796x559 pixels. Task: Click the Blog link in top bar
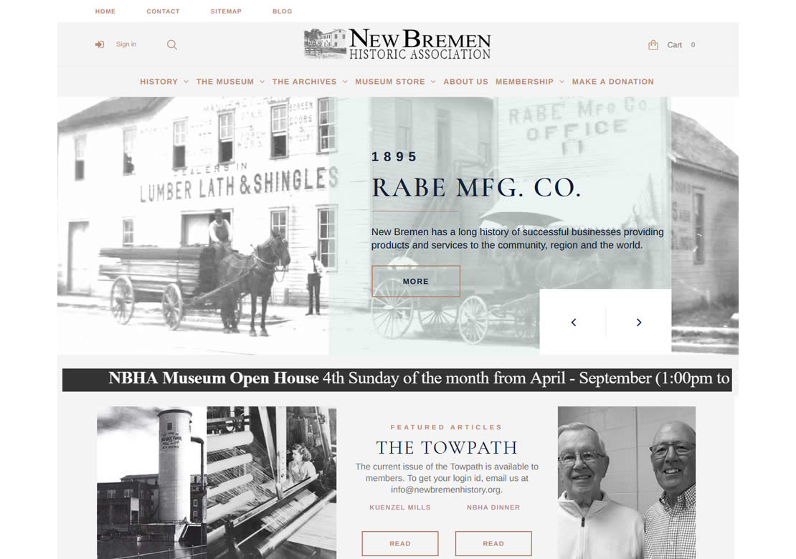(x=283, y=11)
